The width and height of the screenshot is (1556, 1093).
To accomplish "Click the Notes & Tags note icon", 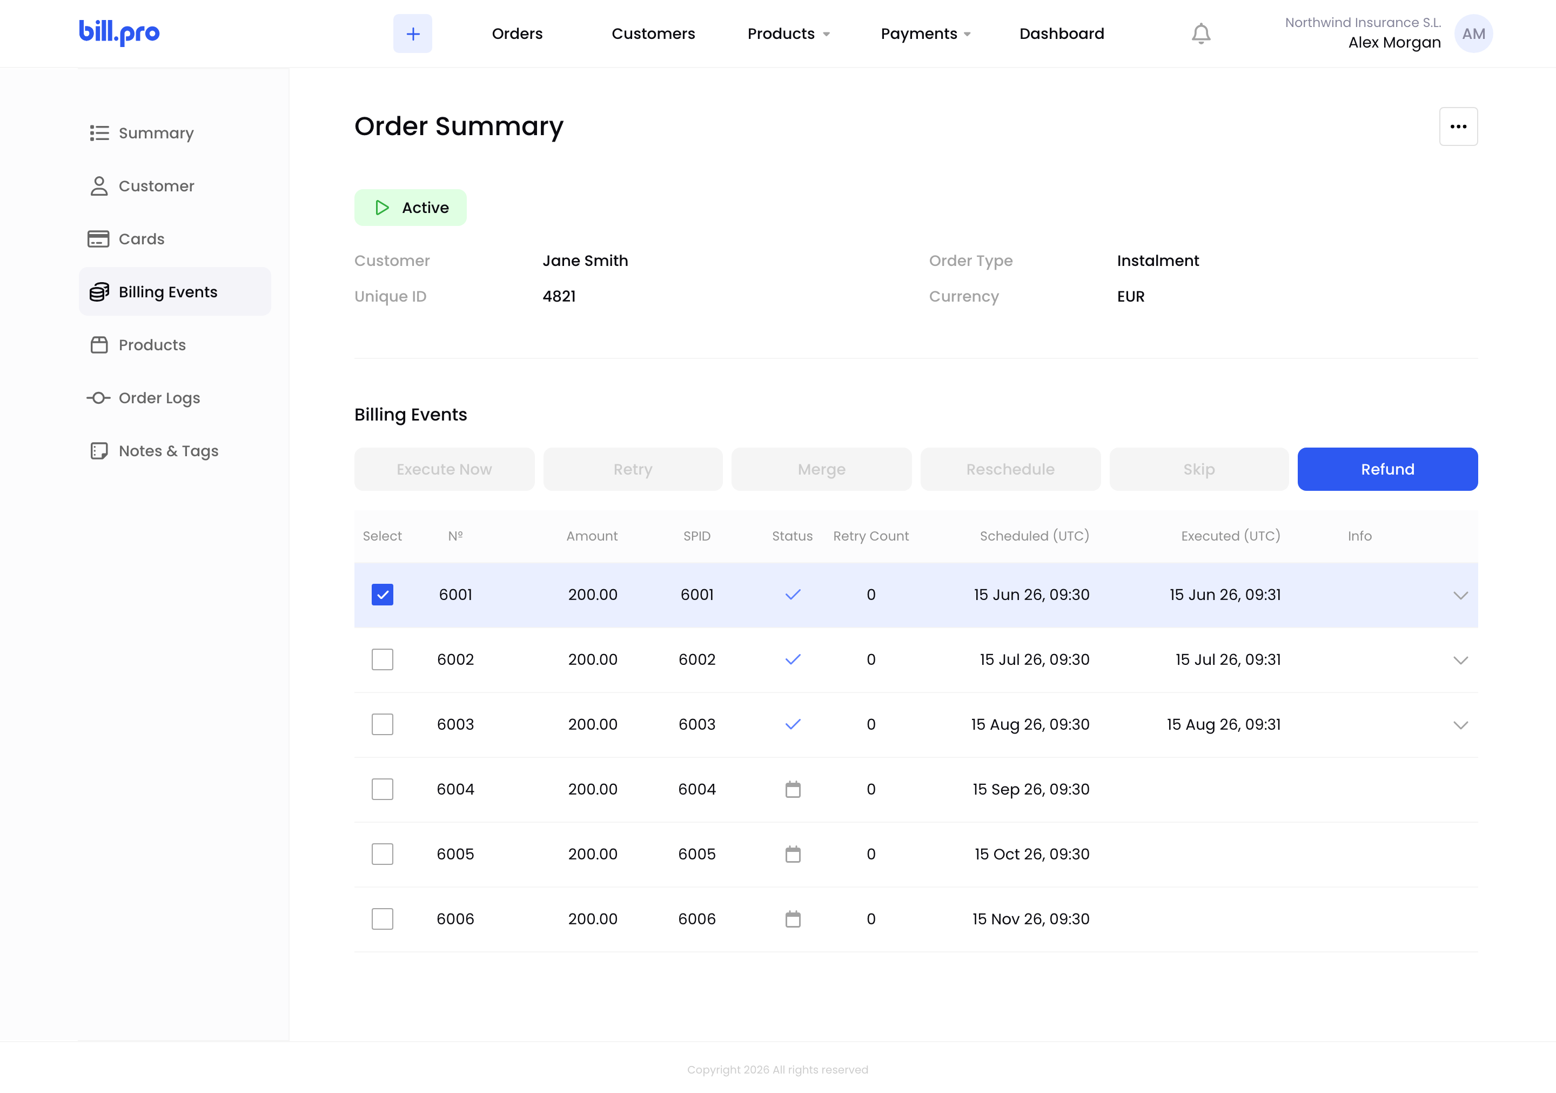I will coord(99,451).
